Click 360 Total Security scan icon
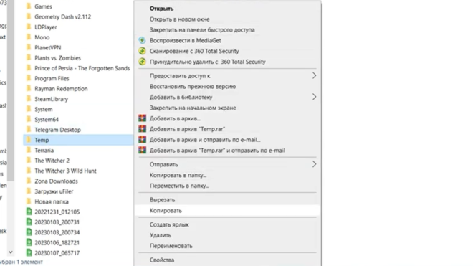Screen dimensions: 473x266 point(142,51)
